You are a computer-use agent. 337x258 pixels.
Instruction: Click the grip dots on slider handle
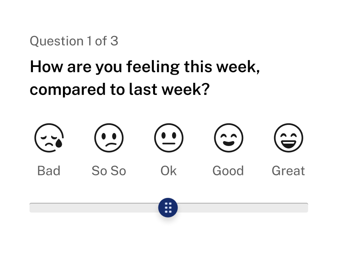point(168,208)
